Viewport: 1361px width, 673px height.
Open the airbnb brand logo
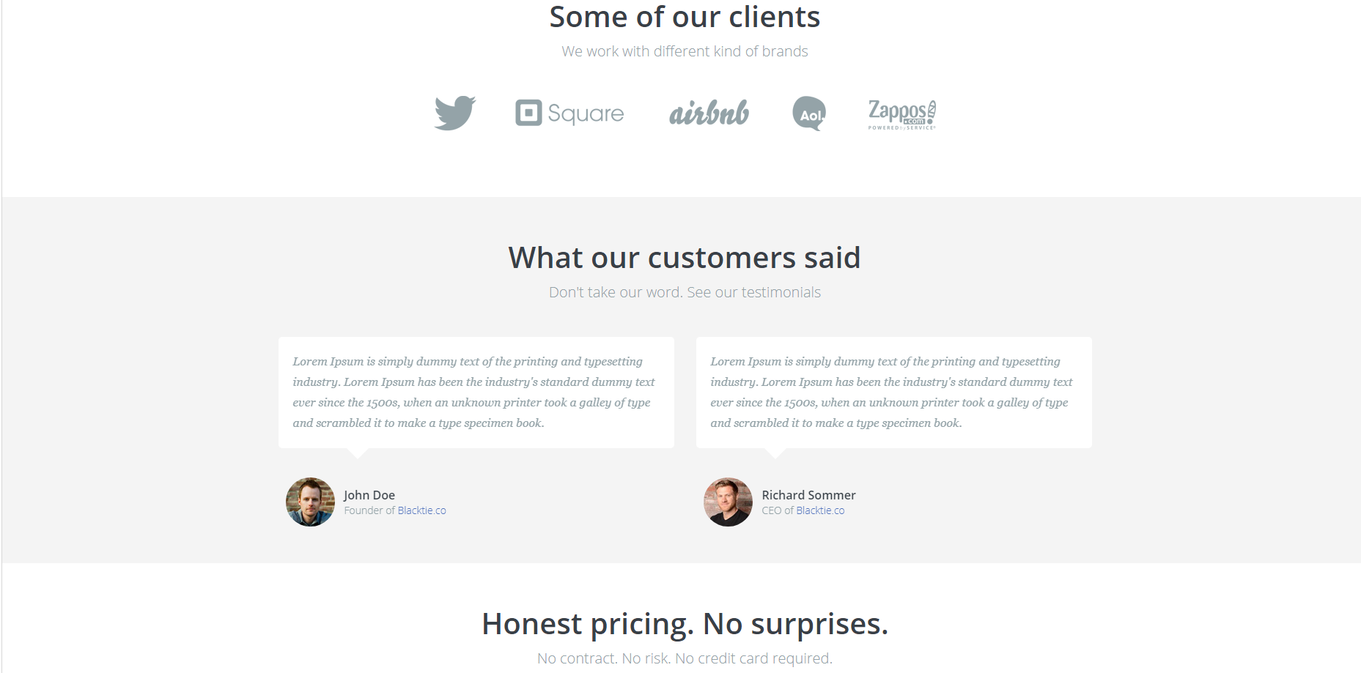[x=709, y=113]
